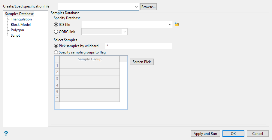Click the Sample Group column header

[x=89, y=59]
